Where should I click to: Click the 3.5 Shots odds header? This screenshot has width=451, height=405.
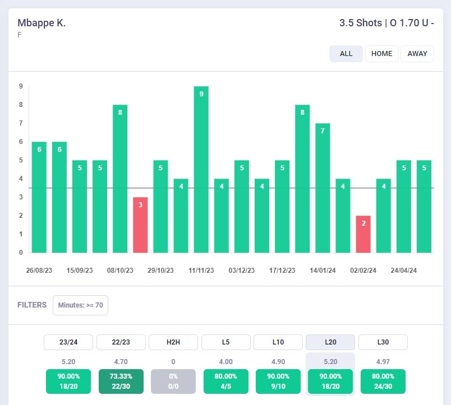(386, 23)
